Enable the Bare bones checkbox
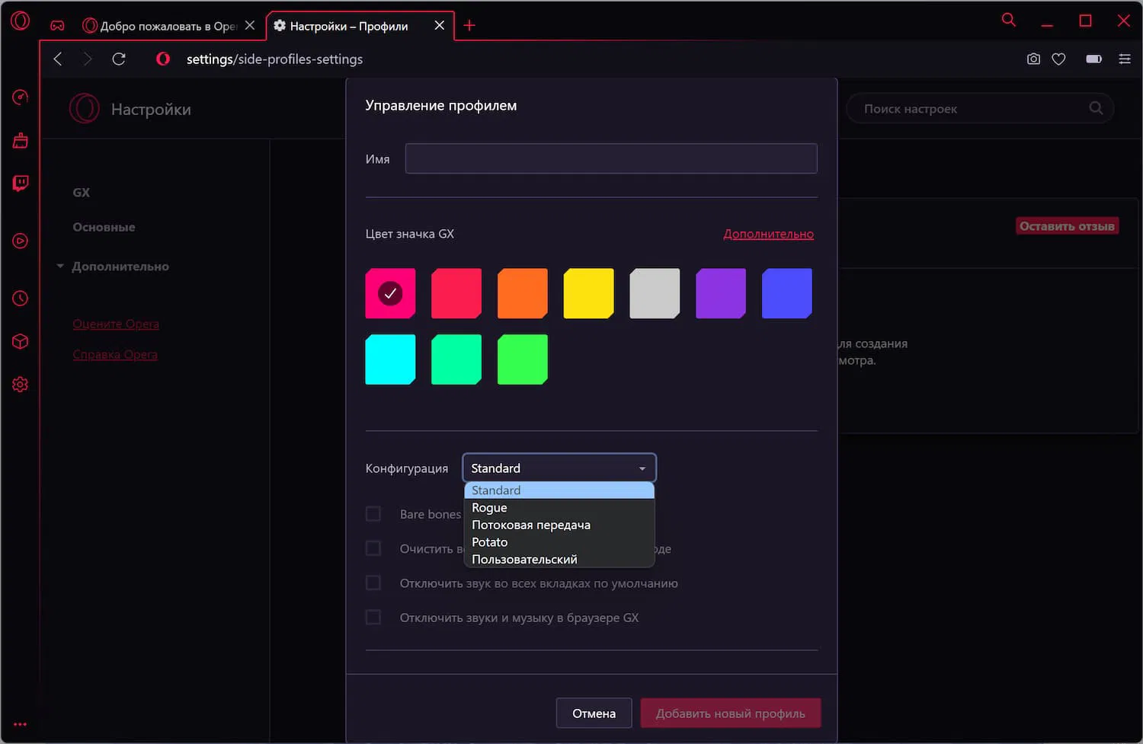This screenshot has height=744, width=1143. point(373,514)
